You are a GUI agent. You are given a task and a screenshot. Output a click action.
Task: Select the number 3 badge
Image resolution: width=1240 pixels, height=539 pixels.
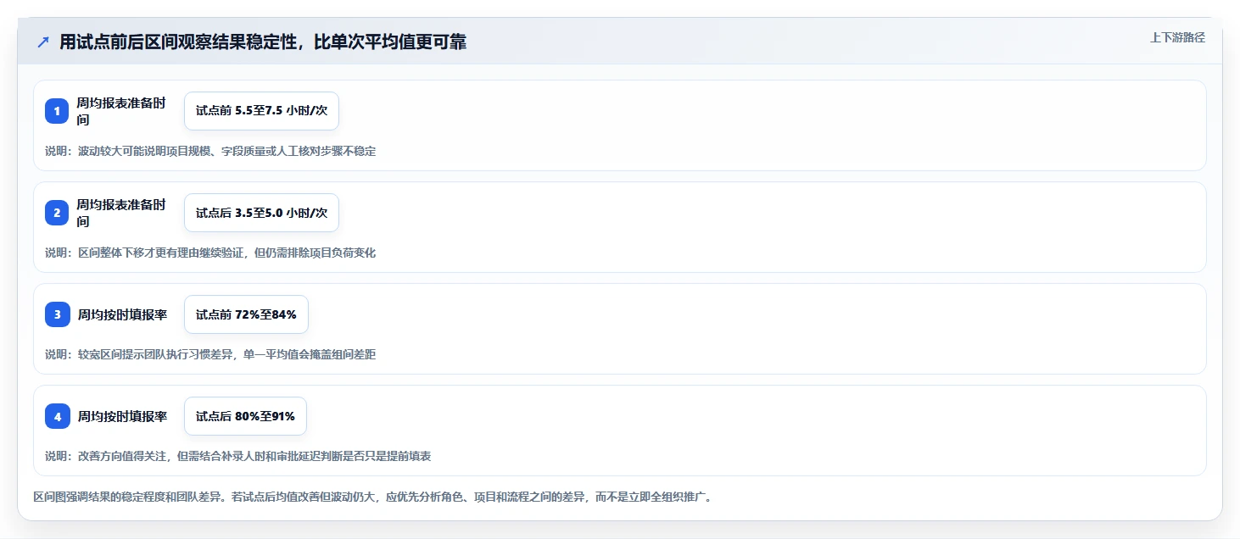pos(57,314)
